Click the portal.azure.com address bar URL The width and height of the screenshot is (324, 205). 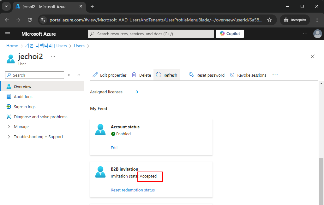coord(156,20)
